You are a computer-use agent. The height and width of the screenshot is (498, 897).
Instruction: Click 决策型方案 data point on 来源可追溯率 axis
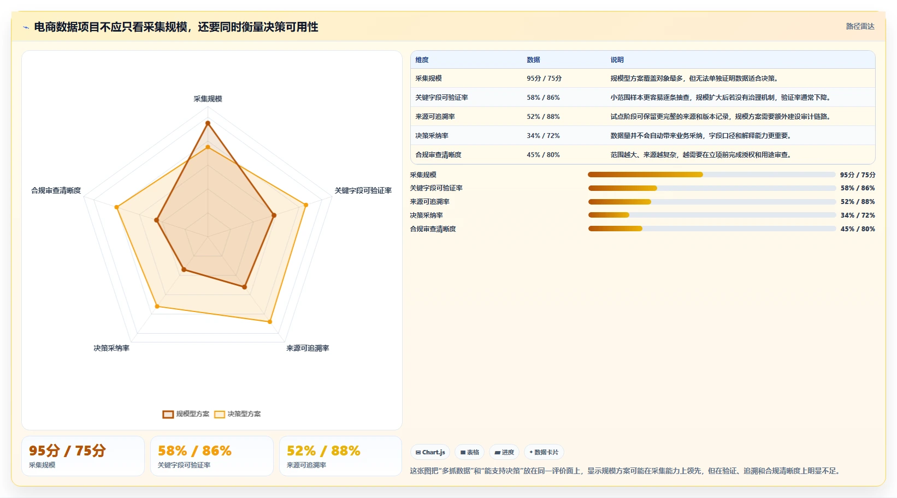(270, 322)
